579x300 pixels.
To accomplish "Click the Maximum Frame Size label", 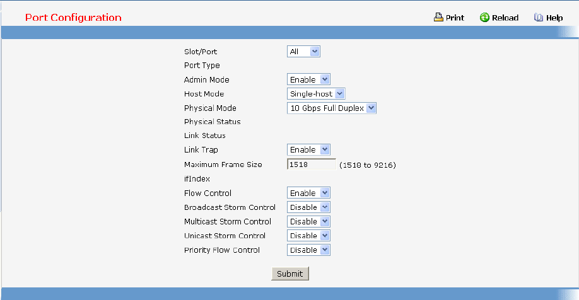I will (223, 165).
